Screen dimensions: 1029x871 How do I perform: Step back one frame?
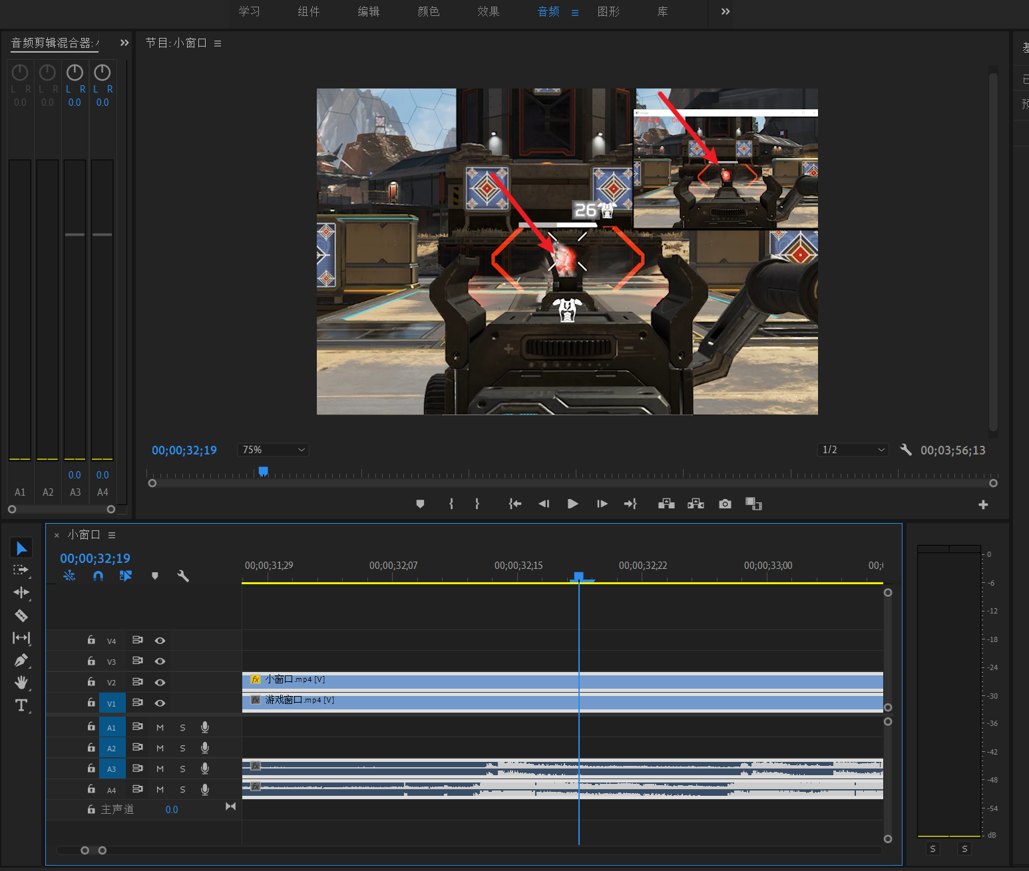pos(544,504)
